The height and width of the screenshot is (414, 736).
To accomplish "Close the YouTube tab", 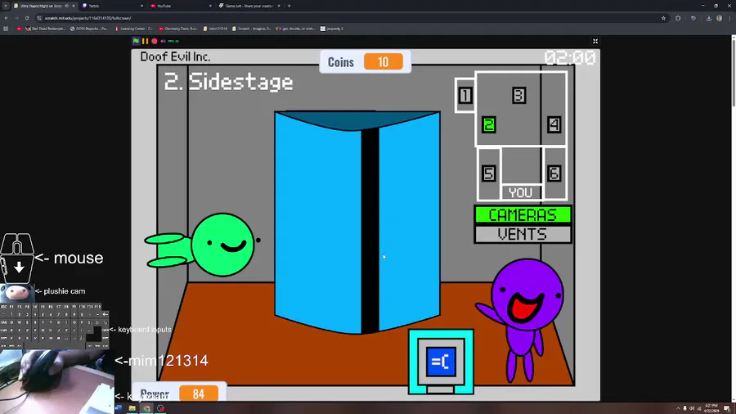I will coord(210,6).
